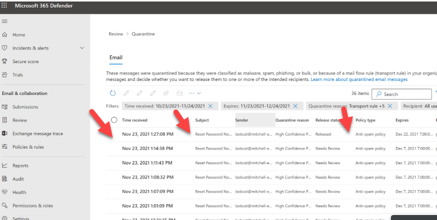The image size is (437, 220).
Task: Click the open envelope toolbar icon
Action: point(179,93)
